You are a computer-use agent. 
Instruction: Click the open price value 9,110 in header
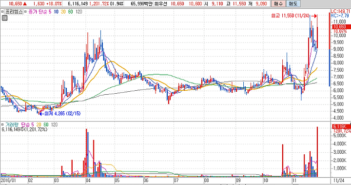pyautogui.click(x=217, y=3)
